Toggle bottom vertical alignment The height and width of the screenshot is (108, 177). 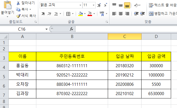pos(127,5)
